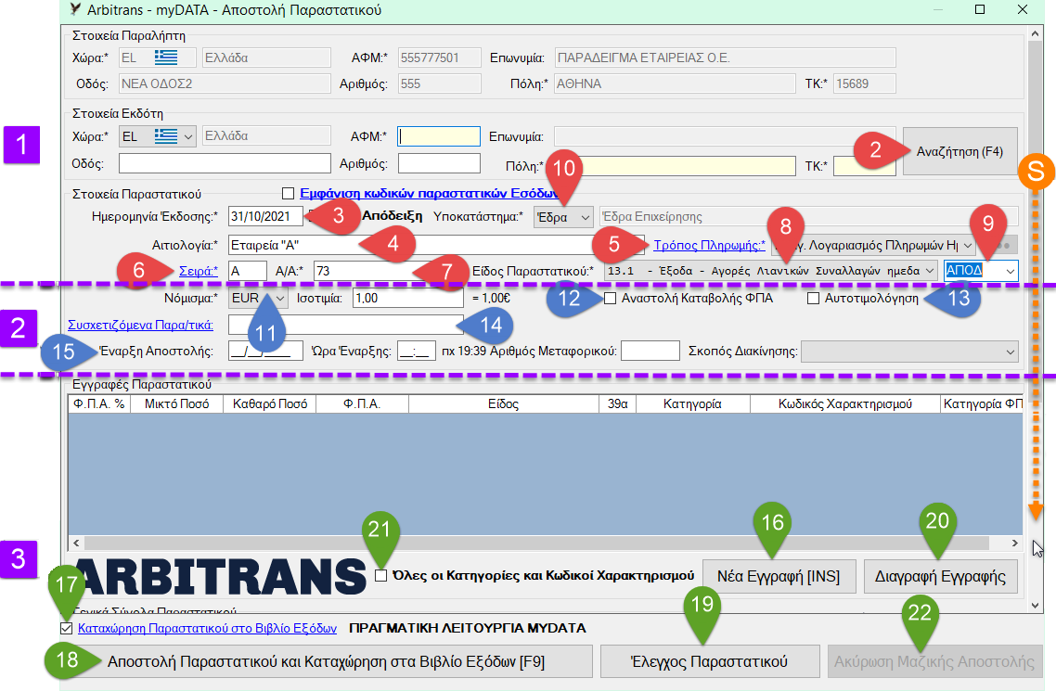The image size is (1056, 691).
Task: Click the up arrow of the window's vertical scrollbar
Action: click(x=1037, y=32)
